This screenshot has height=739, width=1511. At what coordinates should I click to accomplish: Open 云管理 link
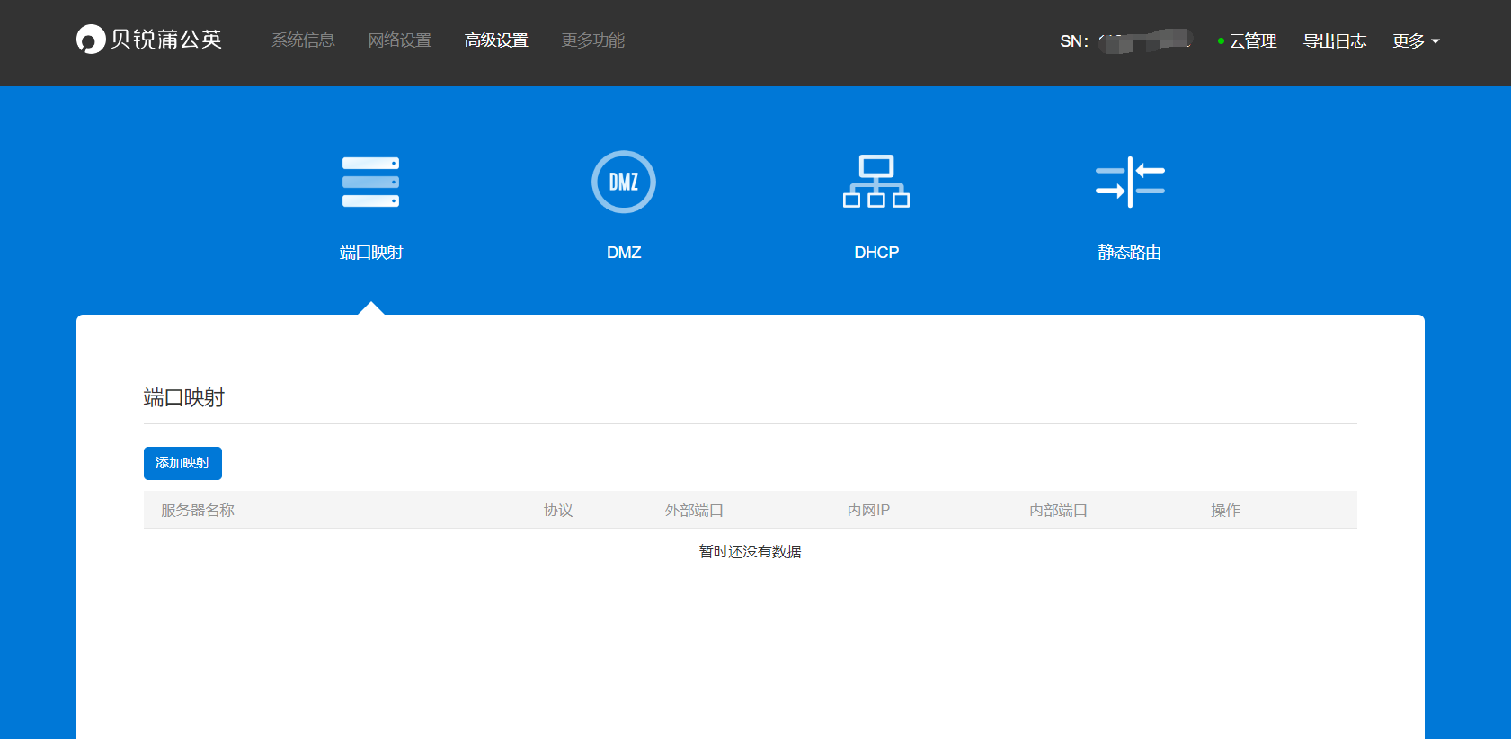click(x=1253, y=41)
